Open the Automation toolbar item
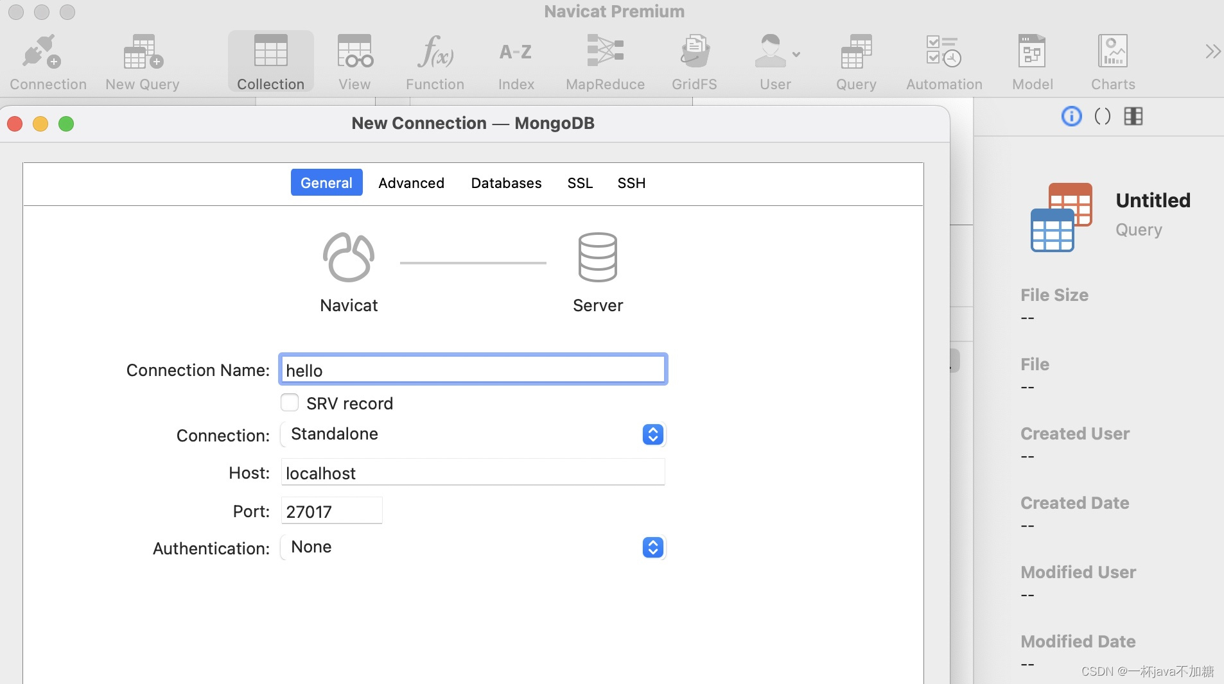This screenshot has height=684, width=1224. tap(944, 62)
